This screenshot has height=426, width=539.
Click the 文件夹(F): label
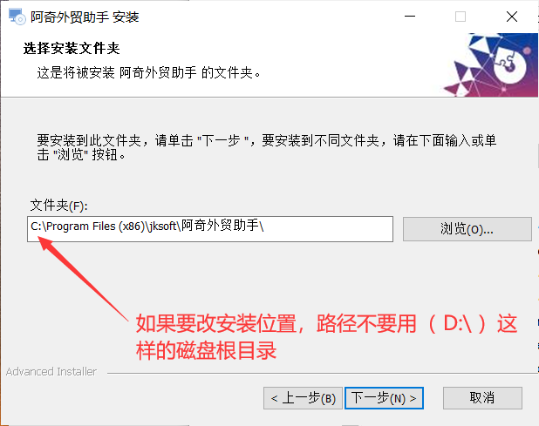click(58, 206)
